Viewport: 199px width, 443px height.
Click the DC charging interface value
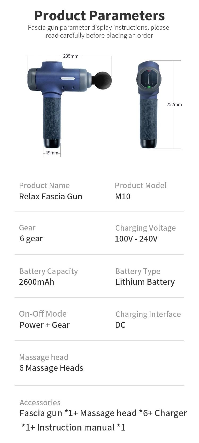tap(120, 325)
